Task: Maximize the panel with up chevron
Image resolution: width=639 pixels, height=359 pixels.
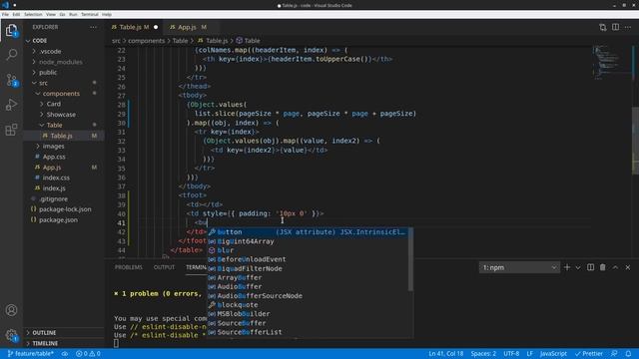Action: [615, 267]
